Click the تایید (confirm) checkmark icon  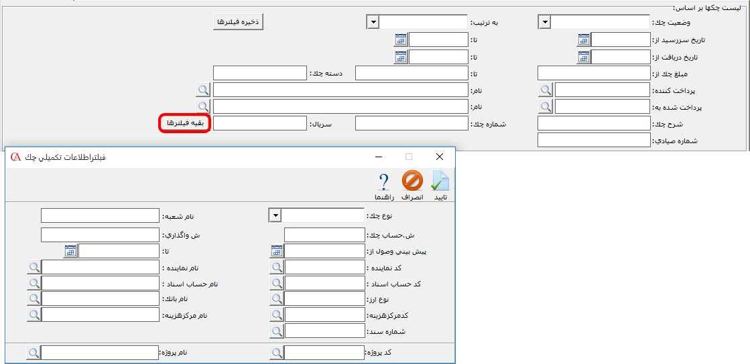440,182
